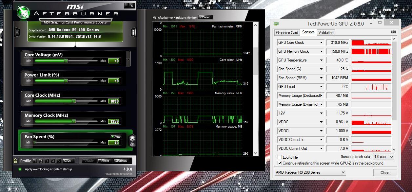This screenshot has width=412, height=192.
Task: Detach the Hardware Monitor panel
Action: [206, 17]
